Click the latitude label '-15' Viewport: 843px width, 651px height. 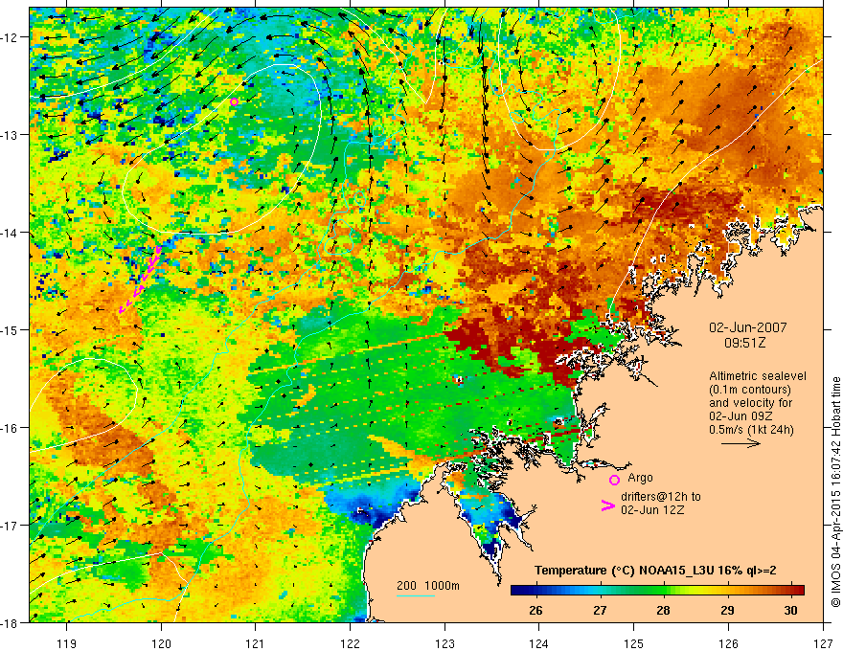click(x=11, y=329)
